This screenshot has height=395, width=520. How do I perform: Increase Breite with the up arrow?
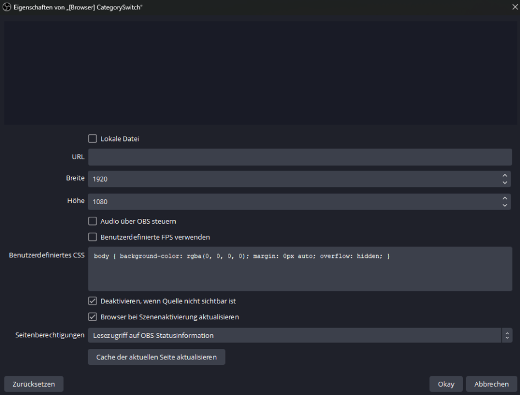coord(505,176)
